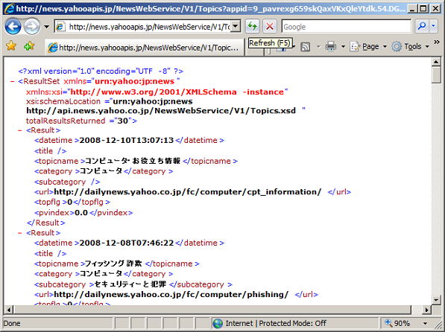This screenshot has width=445, height=332.
Task: Stop loading with the red X button
Action: (x=270, y=27)
